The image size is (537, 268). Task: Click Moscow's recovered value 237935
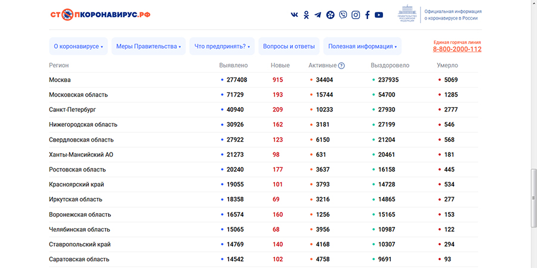click(388, 80)
